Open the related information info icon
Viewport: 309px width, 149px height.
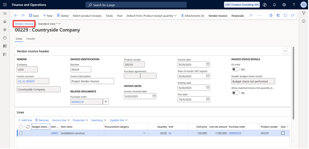point(304,21)
